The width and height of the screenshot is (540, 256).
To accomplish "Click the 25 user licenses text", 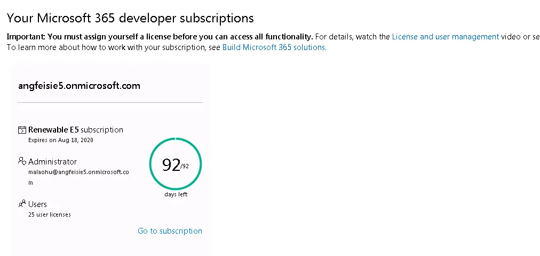I will click(x=49, y=214).
